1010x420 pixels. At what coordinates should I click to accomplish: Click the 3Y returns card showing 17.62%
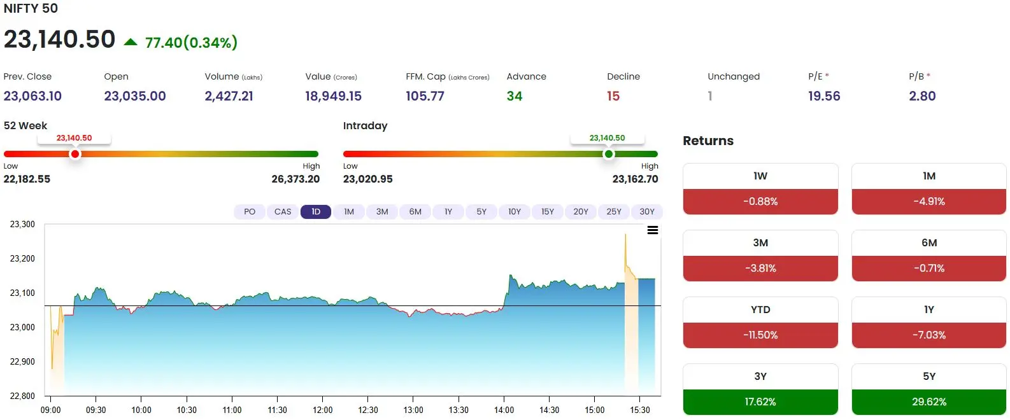click(x=760, y=389)
